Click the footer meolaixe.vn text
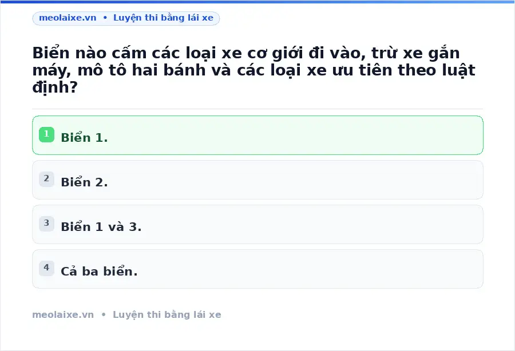This screenshot has width=515, height=351. 63,314
